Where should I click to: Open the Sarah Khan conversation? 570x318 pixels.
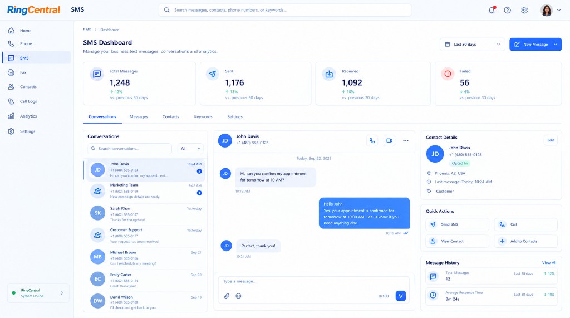145,214
